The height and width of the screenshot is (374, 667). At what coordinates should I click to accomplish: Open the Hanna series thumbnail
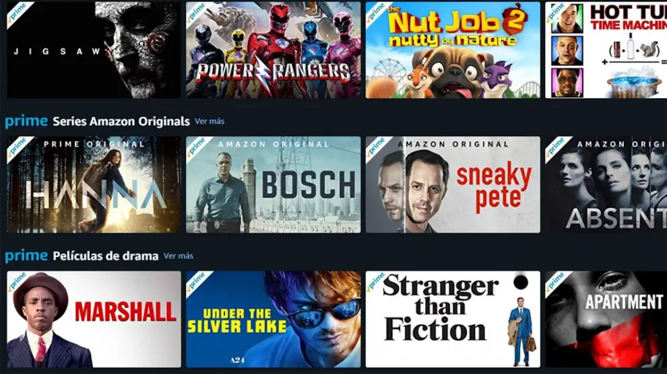94,185
